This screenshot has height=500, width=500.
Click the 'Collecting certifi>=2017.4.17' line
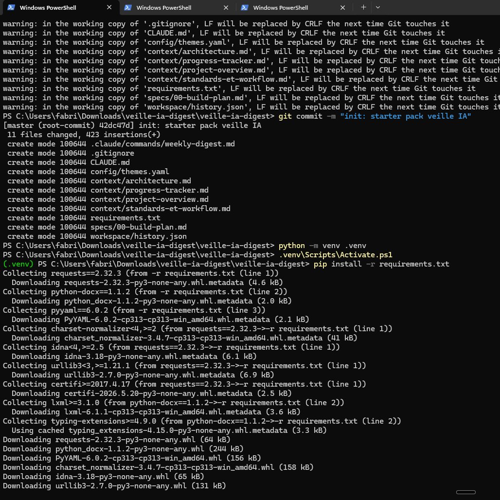pyautogui.click(x=185, y=385)
